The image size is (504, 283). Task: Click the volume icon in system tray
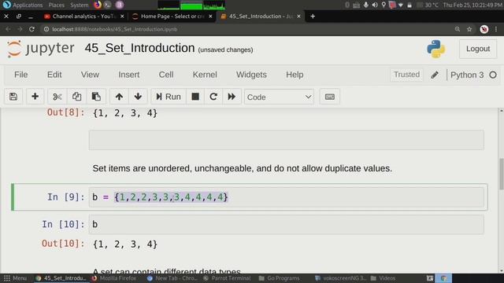tap(375, 5)
